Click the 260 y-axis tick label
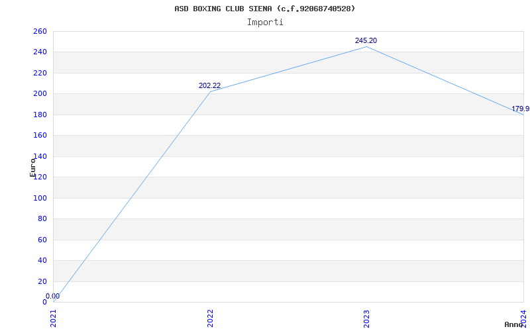The height and width of the screenshot is (331, 530). pyautogui.click(x=40, y=31)
